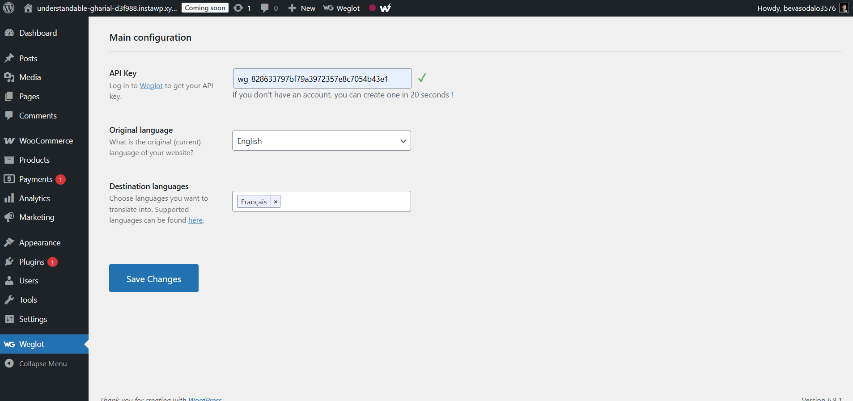Click the WooCommerce sidebar icon

point(9,141)
